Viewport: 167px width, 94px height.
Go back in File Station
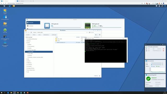(26, 32)
